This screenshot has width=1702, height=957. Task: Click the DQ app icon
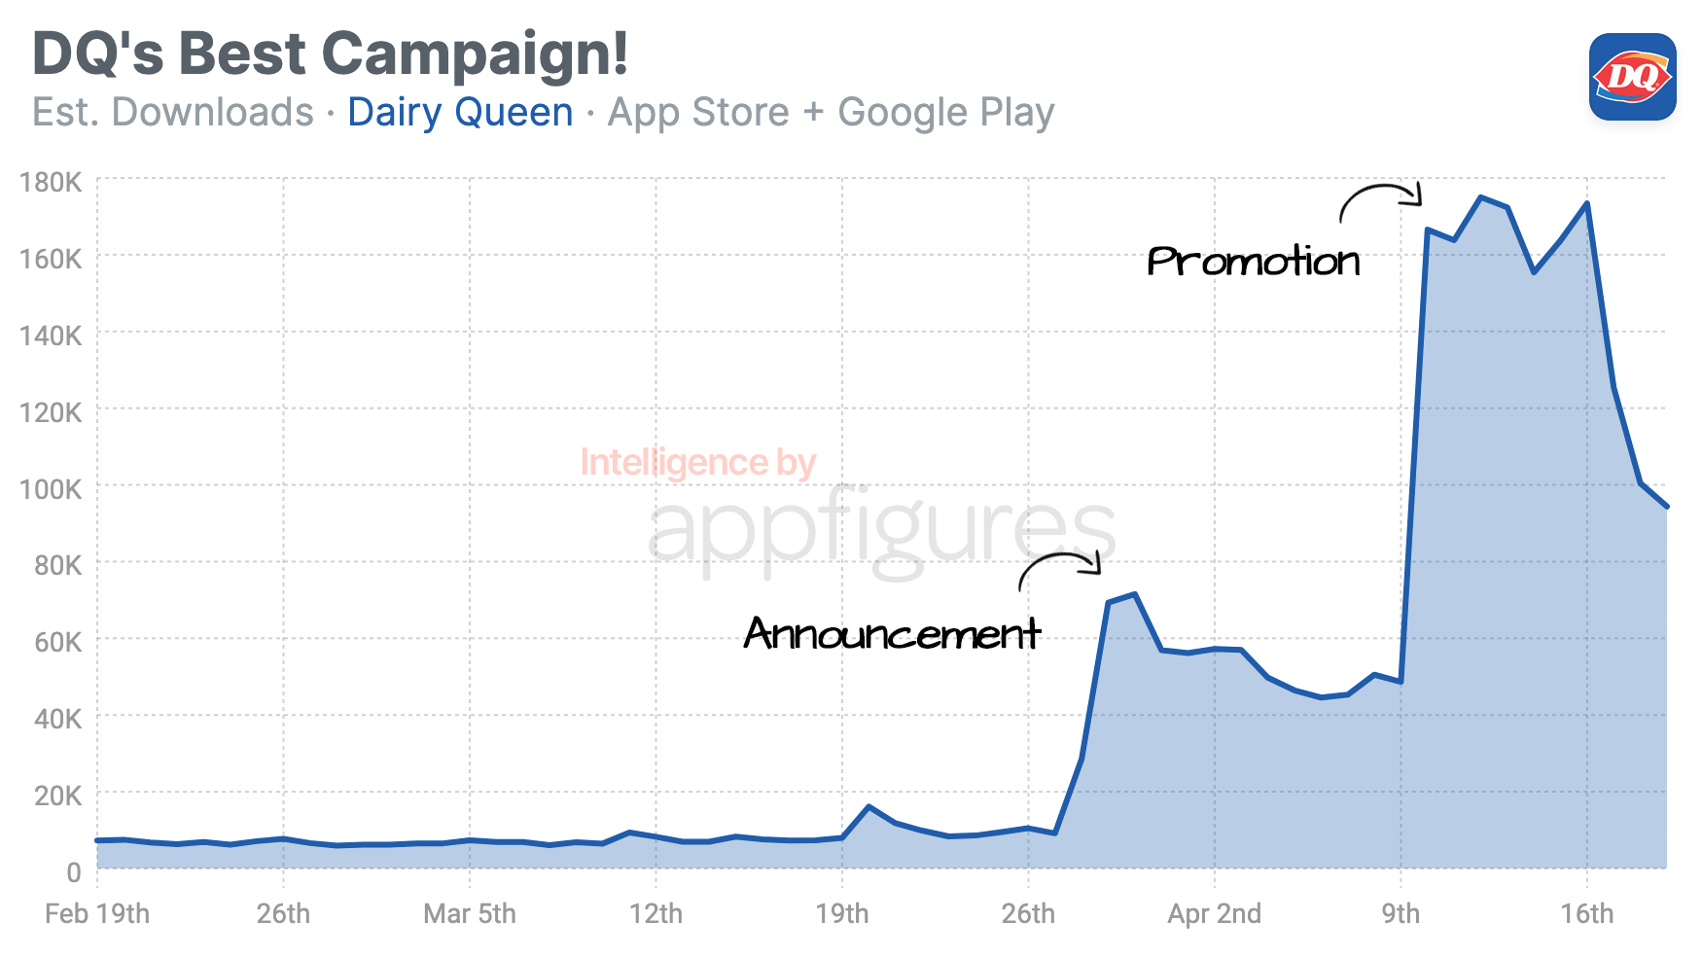(1632, 77)
